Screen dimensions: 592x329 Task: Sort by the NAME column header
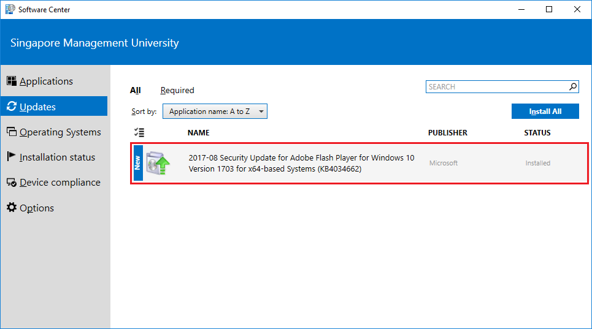coord(198,133)
